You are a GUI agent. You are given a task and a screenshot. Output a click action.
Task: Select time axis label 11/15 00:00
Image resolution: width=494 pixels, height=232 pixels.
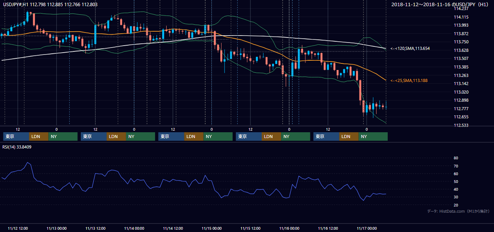(212, 228)
